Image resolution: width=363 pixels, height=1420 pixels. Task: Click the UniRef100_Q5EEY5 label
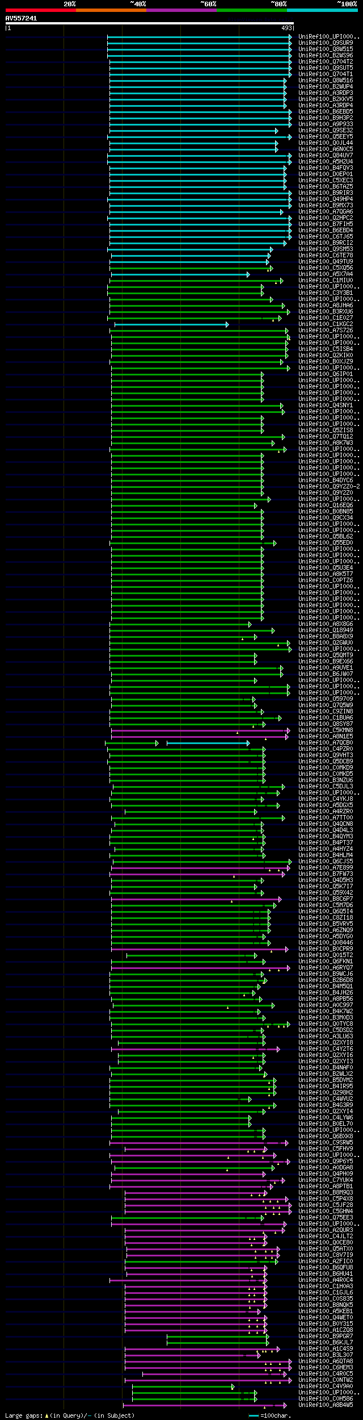[326, 136]
